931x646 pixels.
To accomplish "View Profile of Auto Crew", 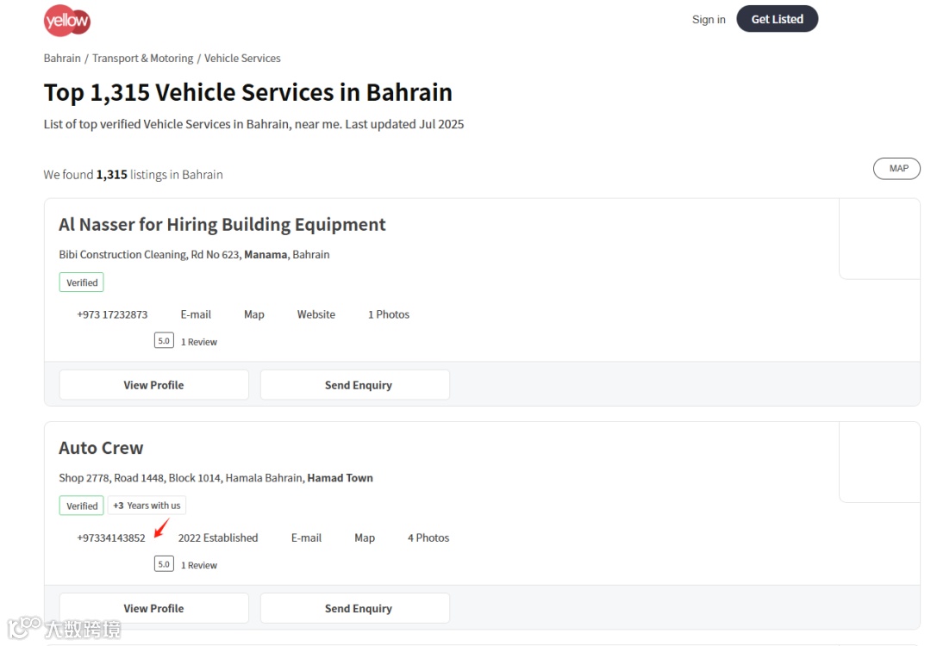I will click(x=153, y=608).
